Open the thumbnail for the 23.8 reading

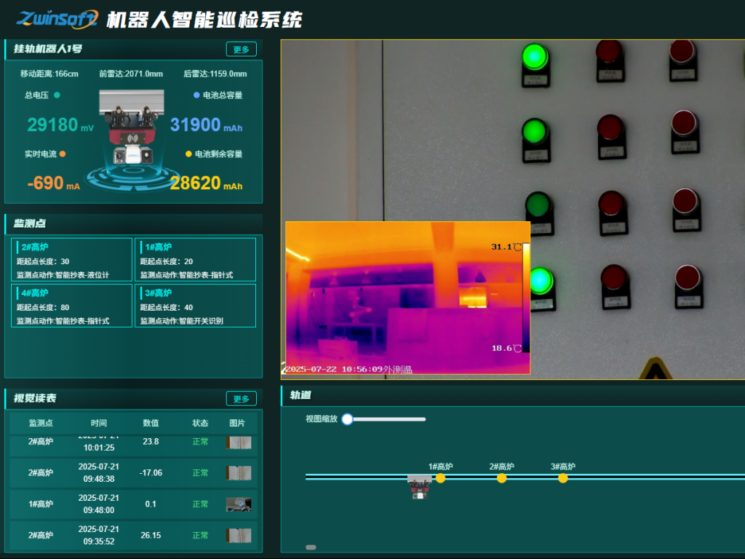click(239, 443)
